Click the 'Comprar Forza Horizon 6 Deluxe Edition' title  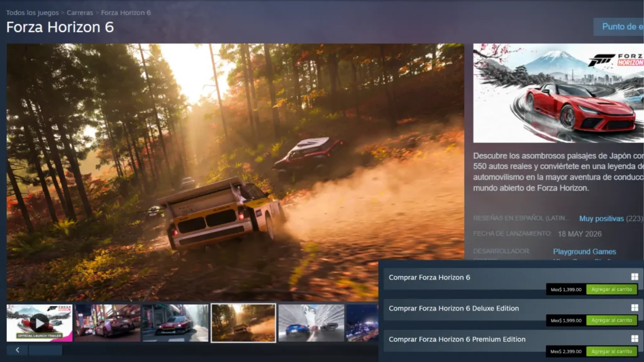coord(454,308)
